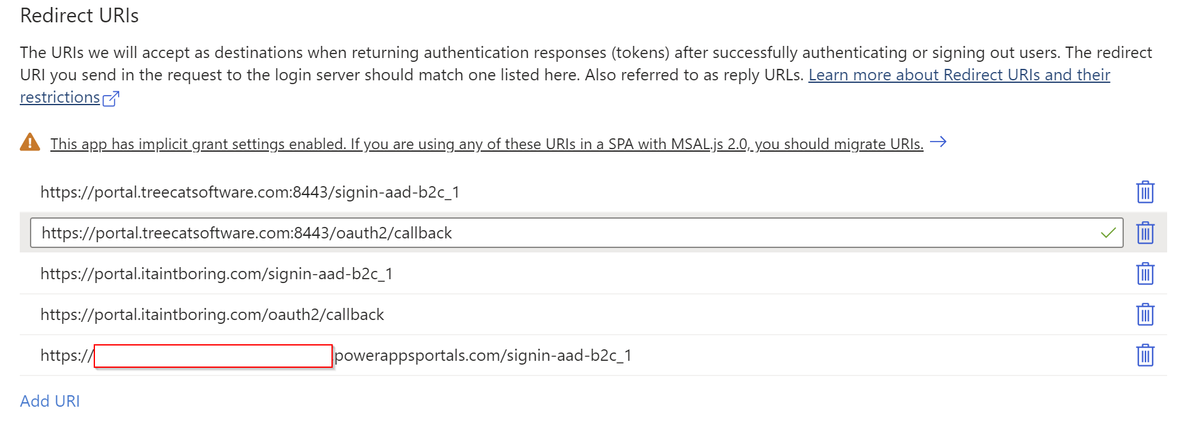Click the red redacted box in the last URI
The width and height of the screenshot is (1185, 422).
tap(214, 356)
